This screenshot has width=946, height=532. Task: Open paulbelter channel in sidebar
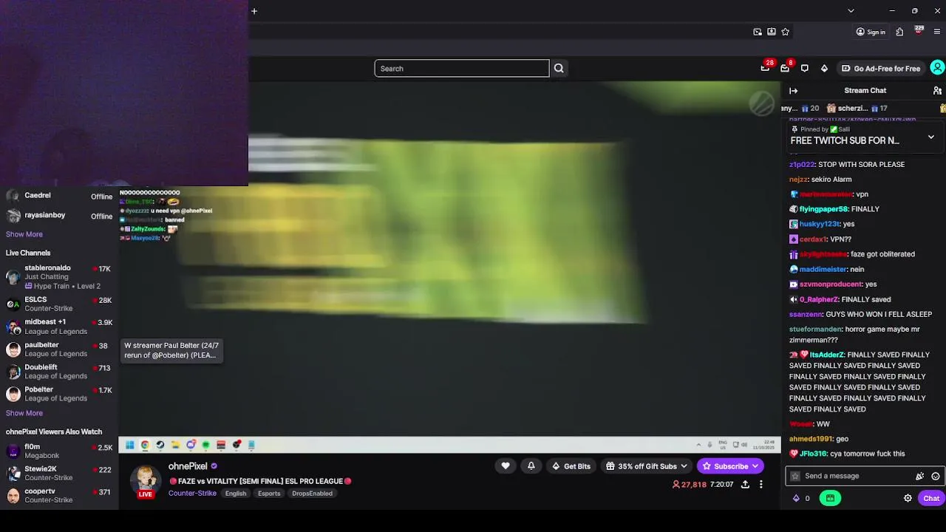59,349
